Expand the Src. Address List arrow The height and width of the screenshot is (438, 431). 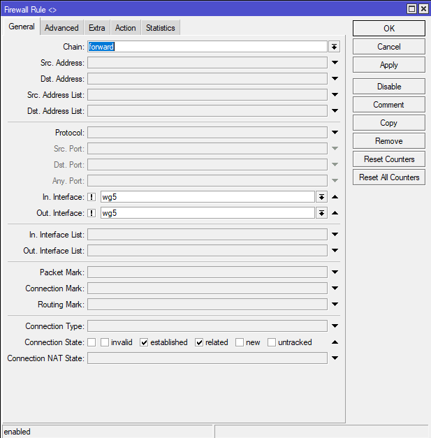335,95
